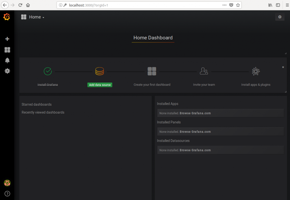Image resolution: width=290 pixels, height=200 pixels.
Task: Open the Create plus menu in sidebar
Action: click(x=7, y=39)
